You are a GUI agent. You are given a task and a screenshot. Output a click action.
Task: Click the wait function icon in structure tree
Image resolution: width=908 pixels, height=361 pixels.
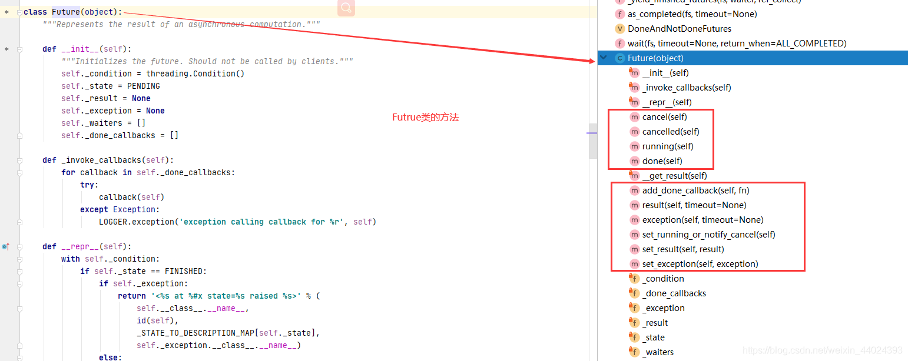[x=619, y=44]
